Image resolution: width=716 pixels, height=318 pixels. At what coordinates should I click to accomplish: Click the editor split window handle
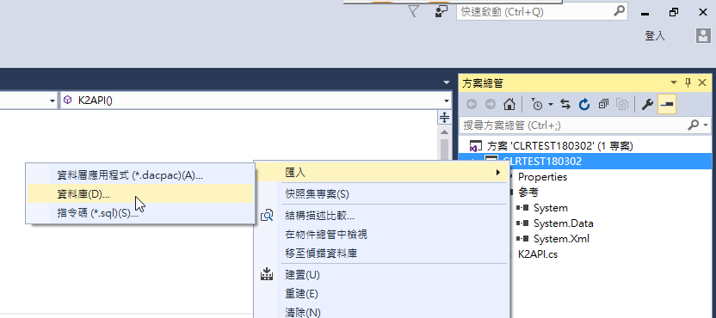click(444, 117)
